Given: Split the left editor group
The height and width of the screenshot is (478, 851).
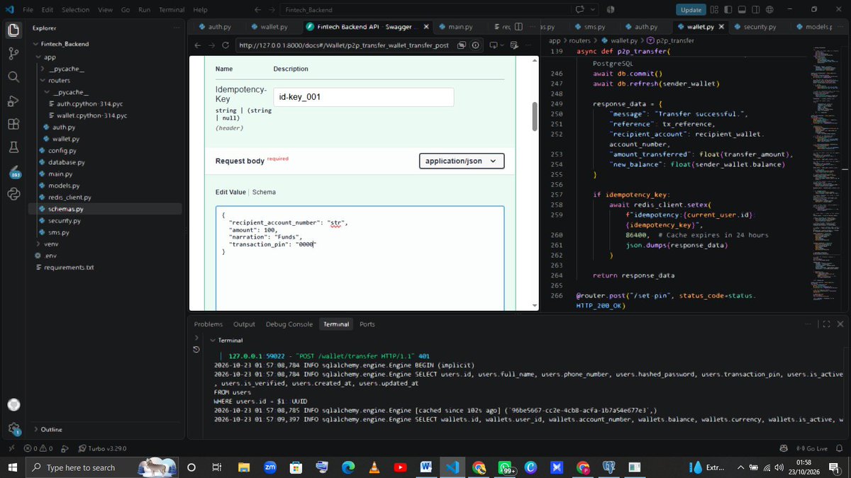Looking at the screenshot, I should tap(520, 27).
